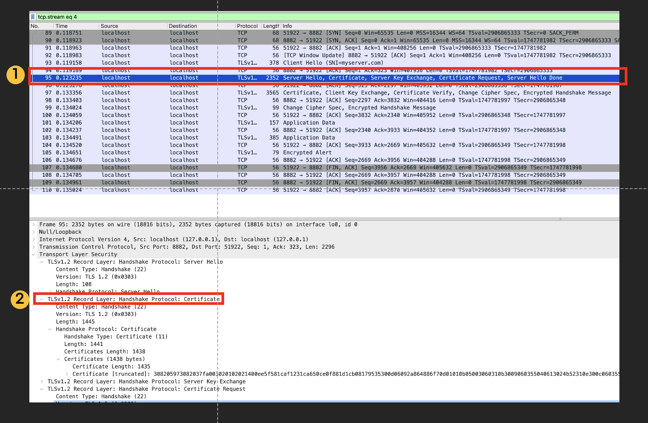Sort by the Length column header

point(271,26)
